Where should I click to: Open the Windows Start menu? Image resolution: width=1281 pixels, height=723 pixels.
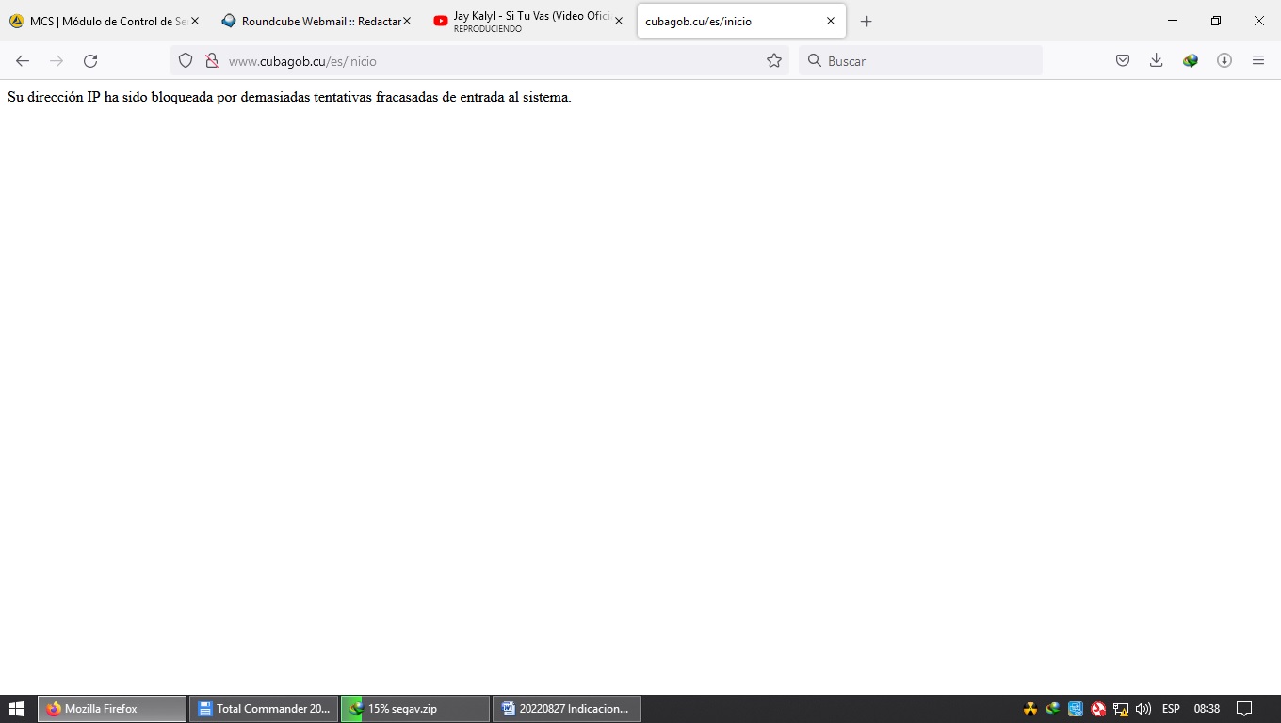pyautogui.click(x=17, y=709)
